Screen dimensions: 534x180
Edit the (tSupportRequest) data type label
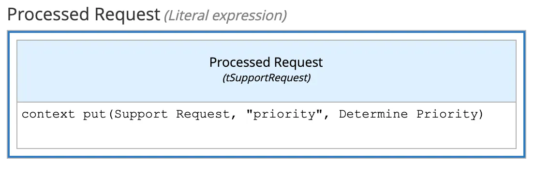click(x=267, y=78)
